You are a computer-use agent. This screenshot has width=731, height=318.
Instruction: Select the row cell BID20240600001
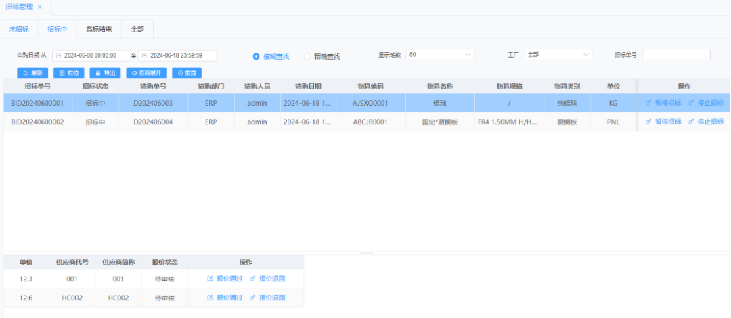point(37,103)
